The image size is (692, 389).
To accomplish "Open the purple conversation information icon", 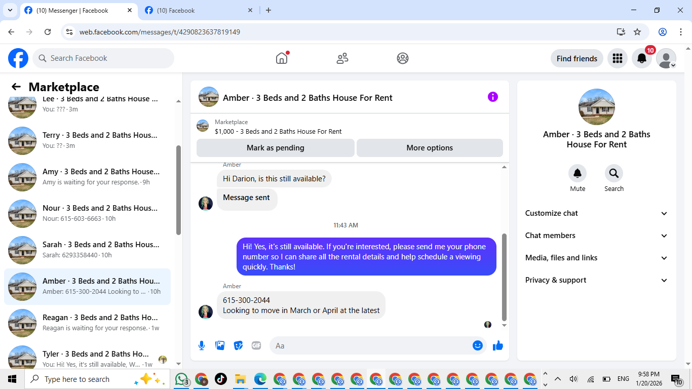I will click(493, 97).
